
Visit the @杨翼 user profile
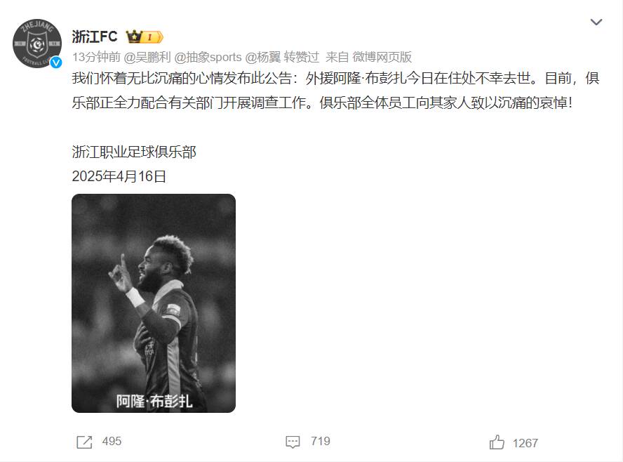(x=263, y=58)
